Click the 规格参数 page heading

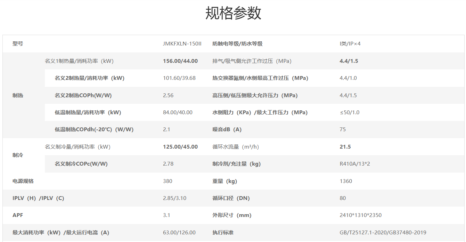click(x=233, y=14)
